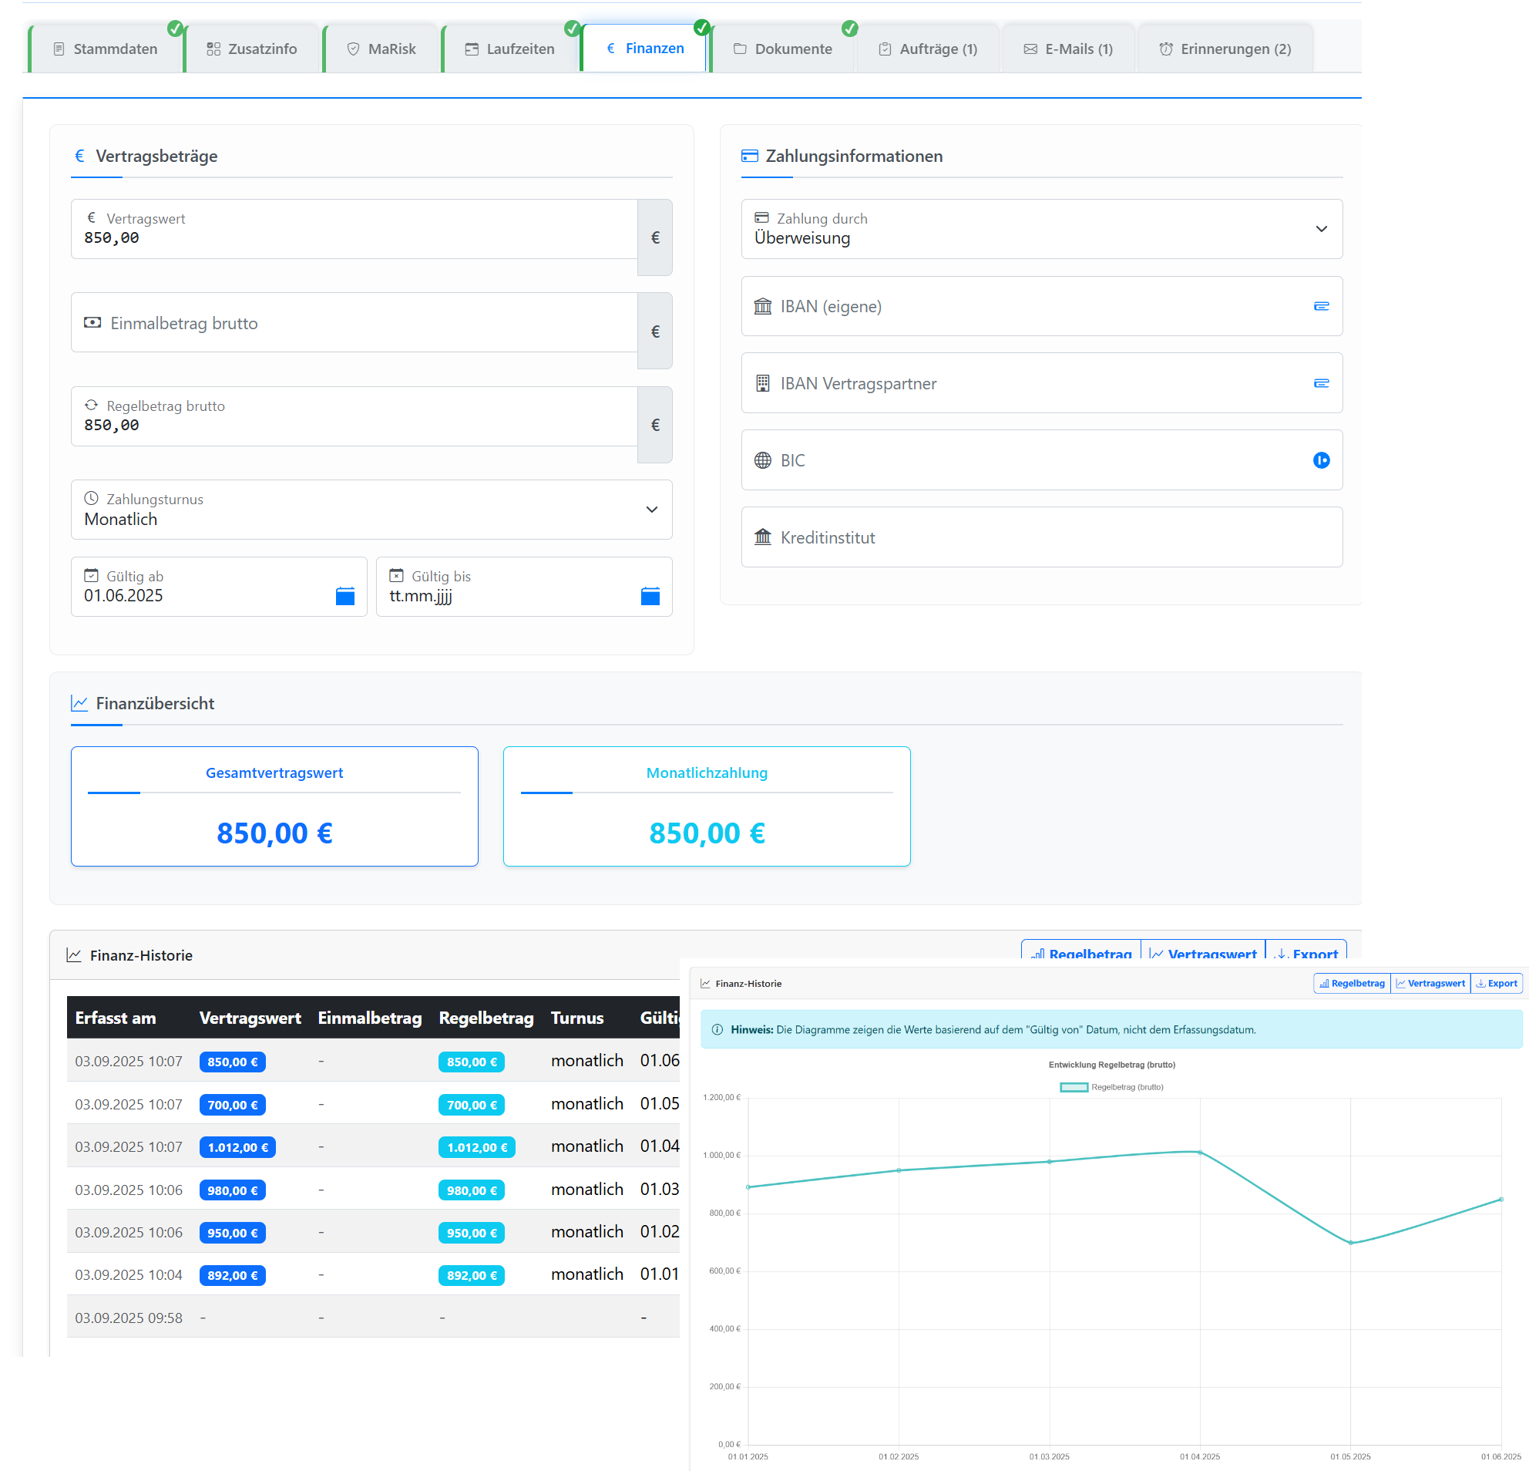1529x1471 pixels.
Task: Switch the chart to Vertragswert view
Action: [1430, 983]
